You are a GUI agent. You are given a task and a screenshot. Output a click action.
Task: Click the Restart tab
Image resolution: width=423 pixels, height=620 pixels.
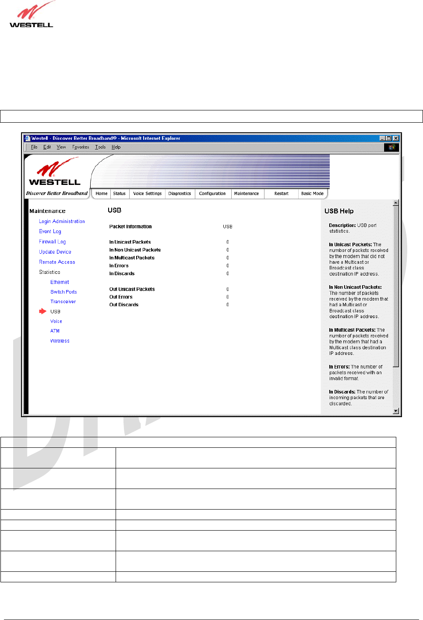[x=282, y=194]
